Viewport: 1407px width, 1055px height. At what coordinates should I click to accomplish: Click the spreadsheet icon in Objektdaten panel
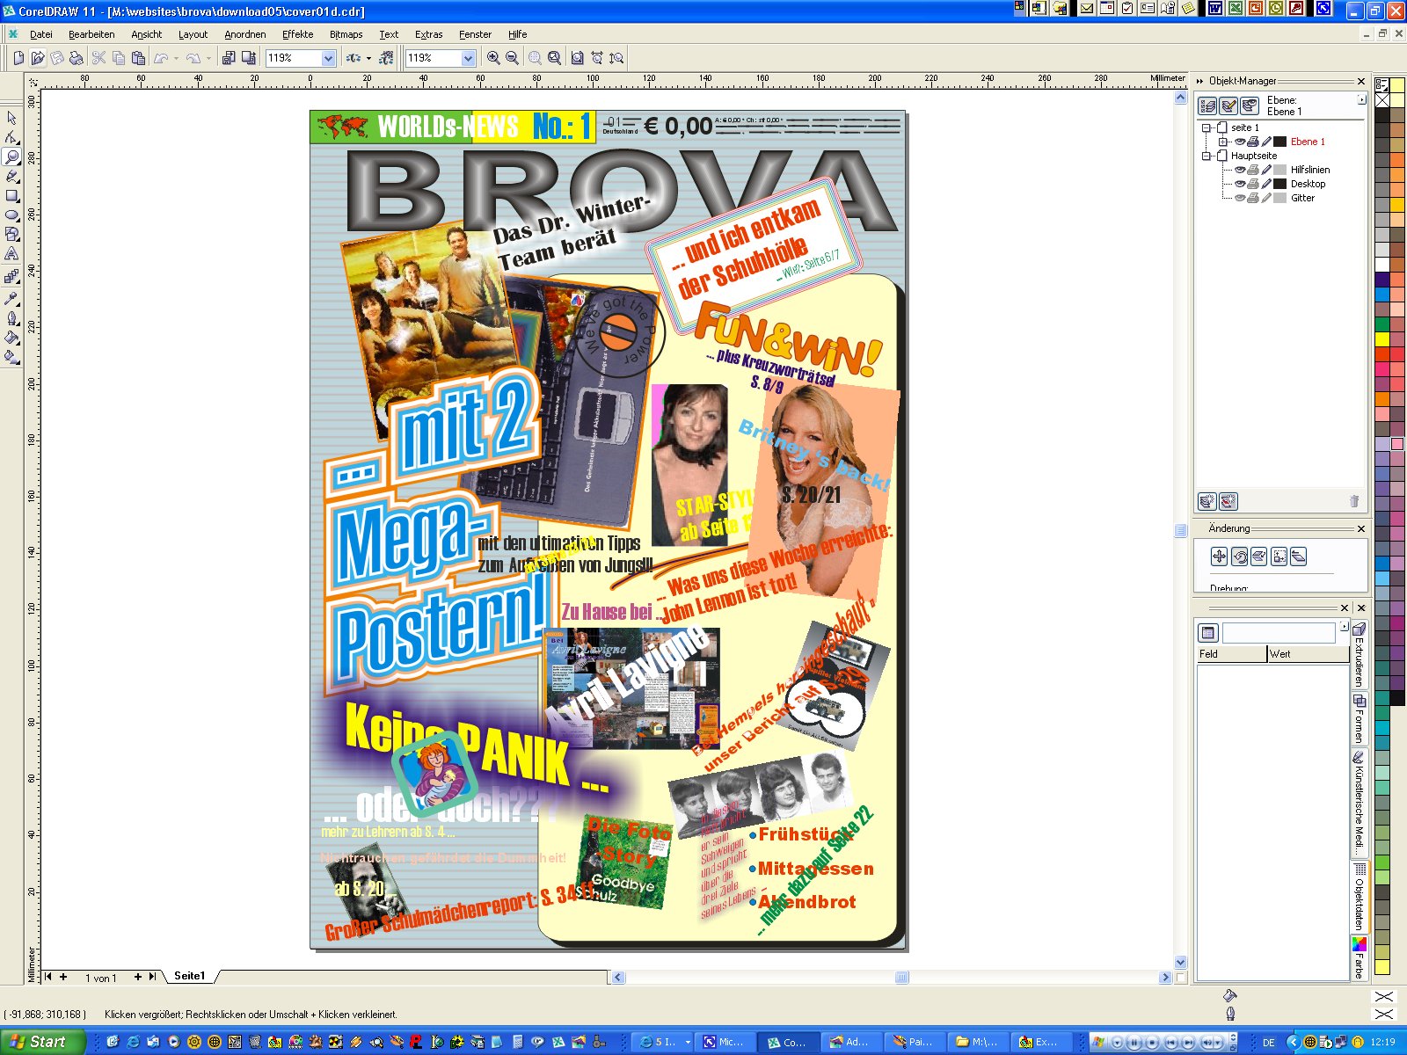[x=1208, y=632]
